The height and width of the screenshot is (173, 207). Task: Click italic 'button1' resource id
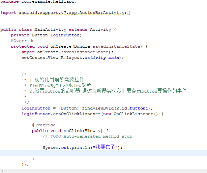click(139, 108)
